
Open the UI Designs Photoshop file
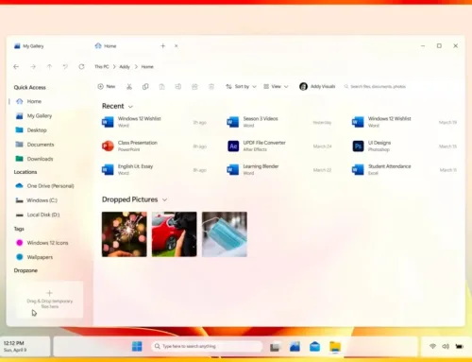pyautogui.click(x=404, y=146)
